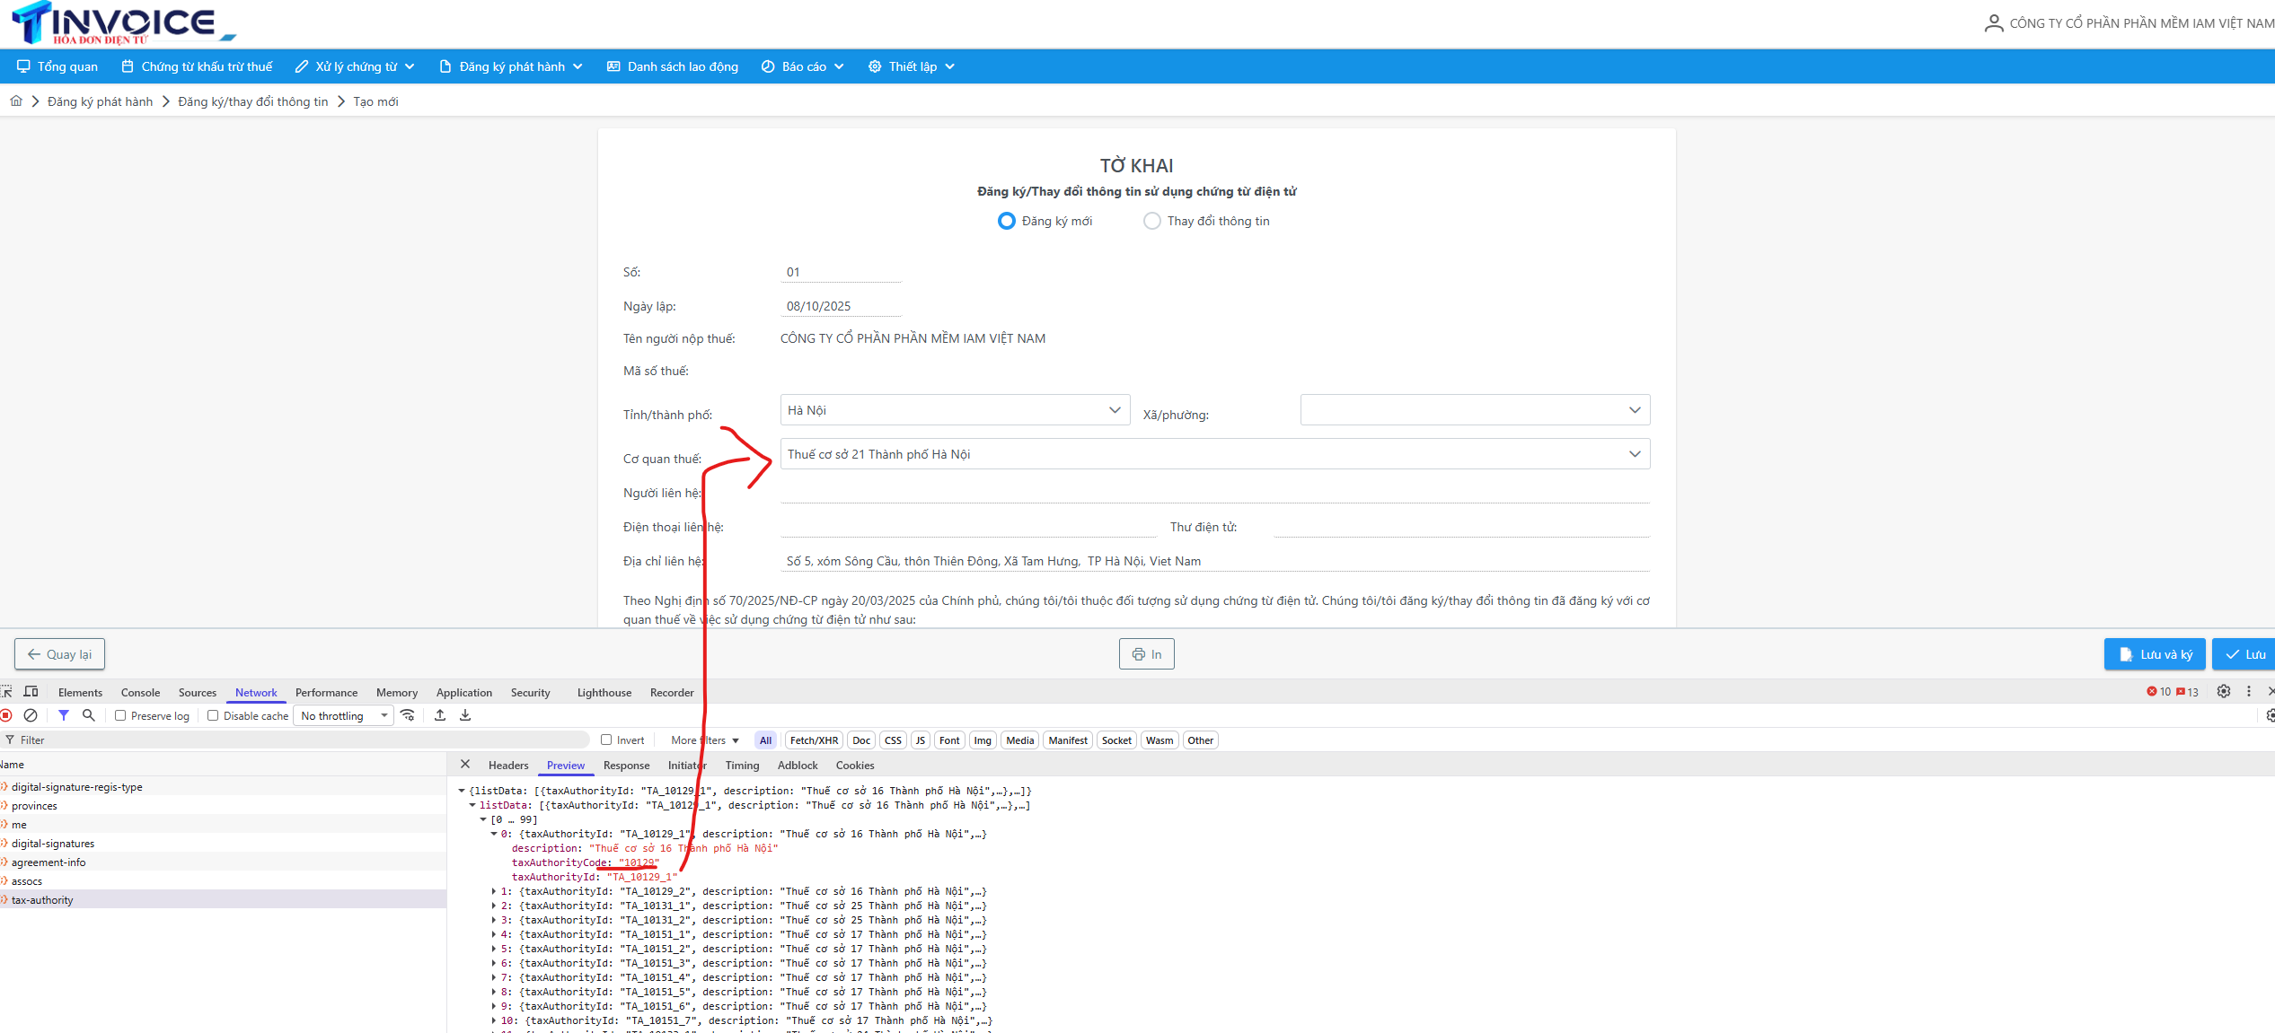Click the user profile icon at top right

point(1993,23)
